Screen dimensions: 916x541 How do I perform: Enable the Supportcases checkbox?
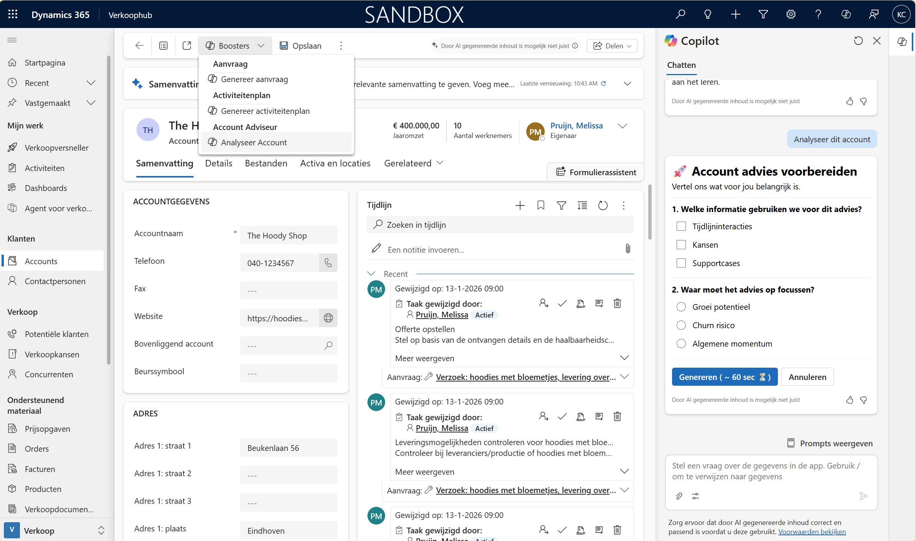[681, 263]
